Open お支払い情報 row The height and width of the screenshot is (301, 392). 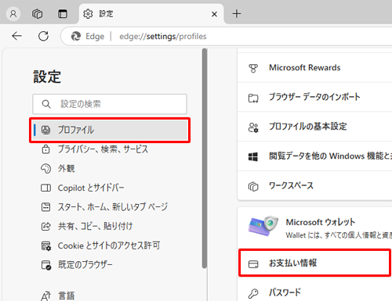314,263
